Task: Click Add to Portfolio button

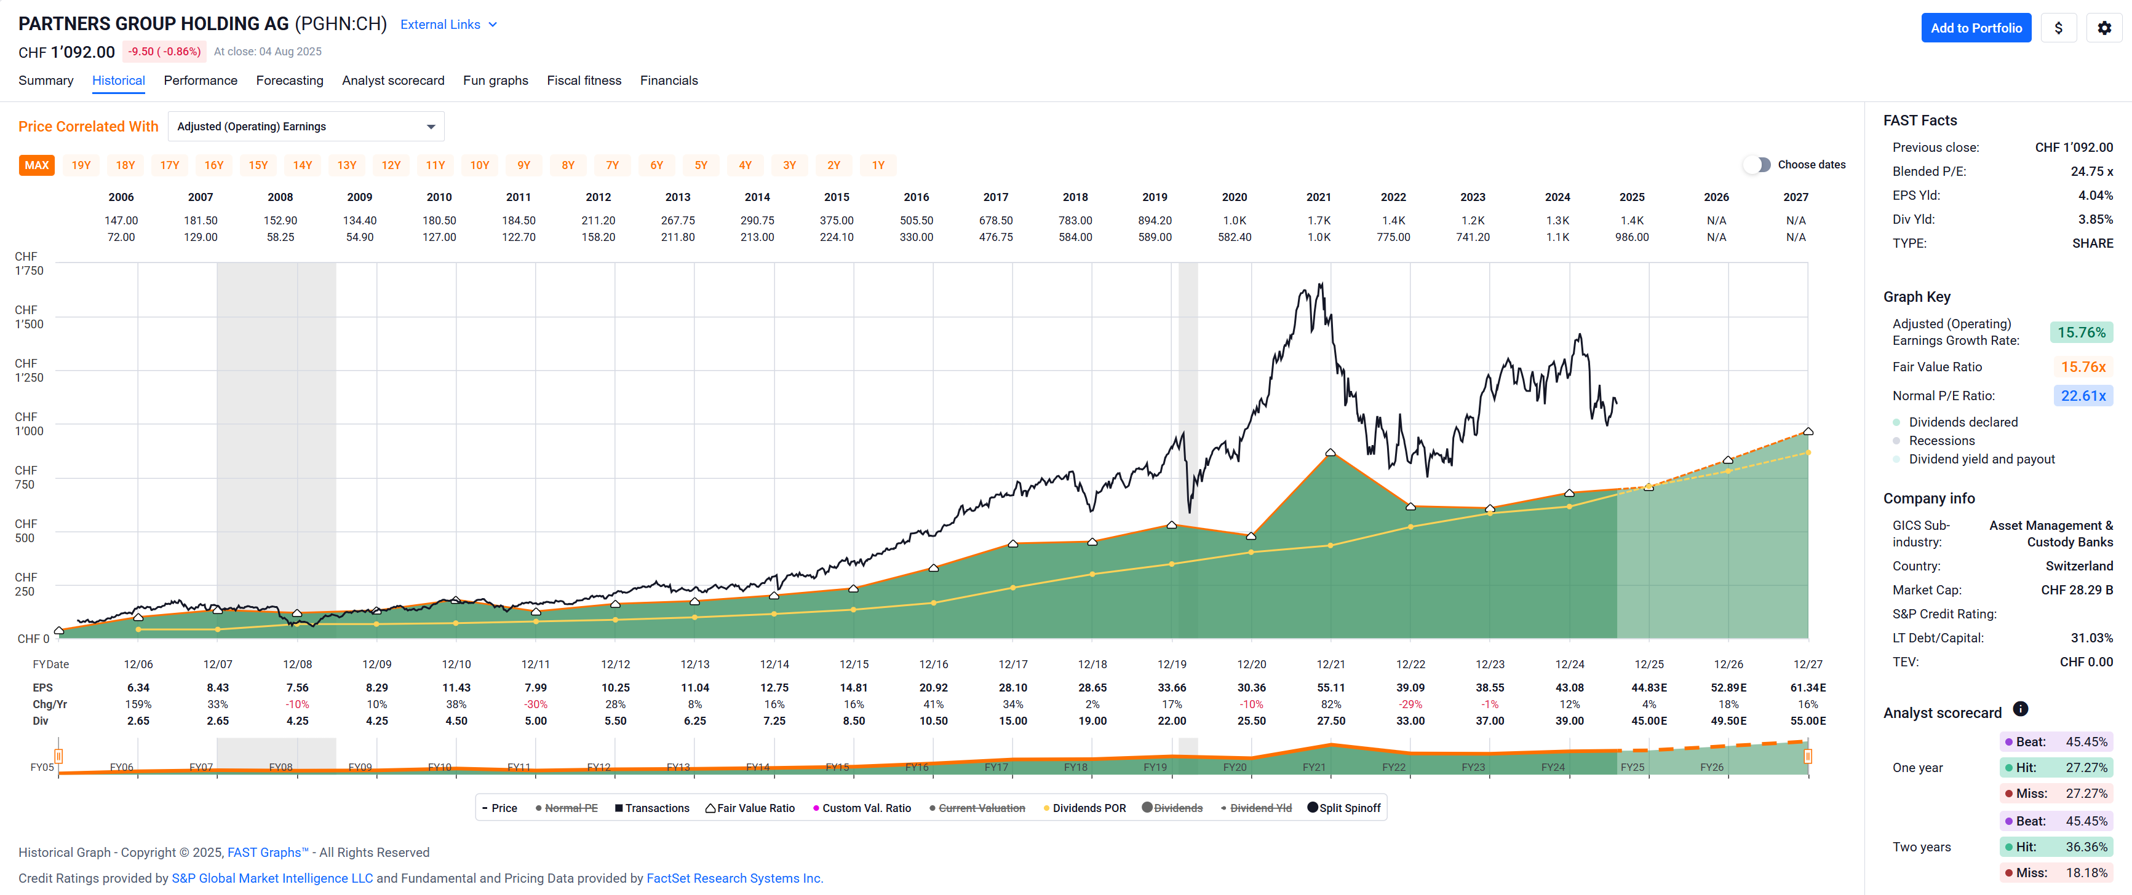Action: click(1976, 28)
